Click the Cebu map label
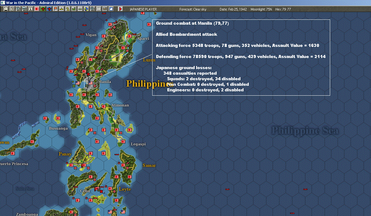Viewport: 371px width, 216px height. coord(85,191)
